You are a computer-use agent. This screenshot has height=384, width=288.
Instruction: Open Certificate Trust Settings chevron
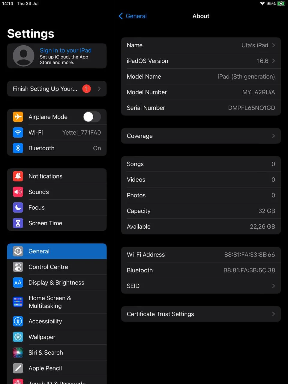273,314
